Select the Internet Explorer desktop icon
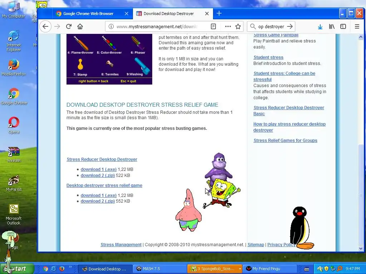This screenshot has width=366, height=274. (x=14, y=41)
